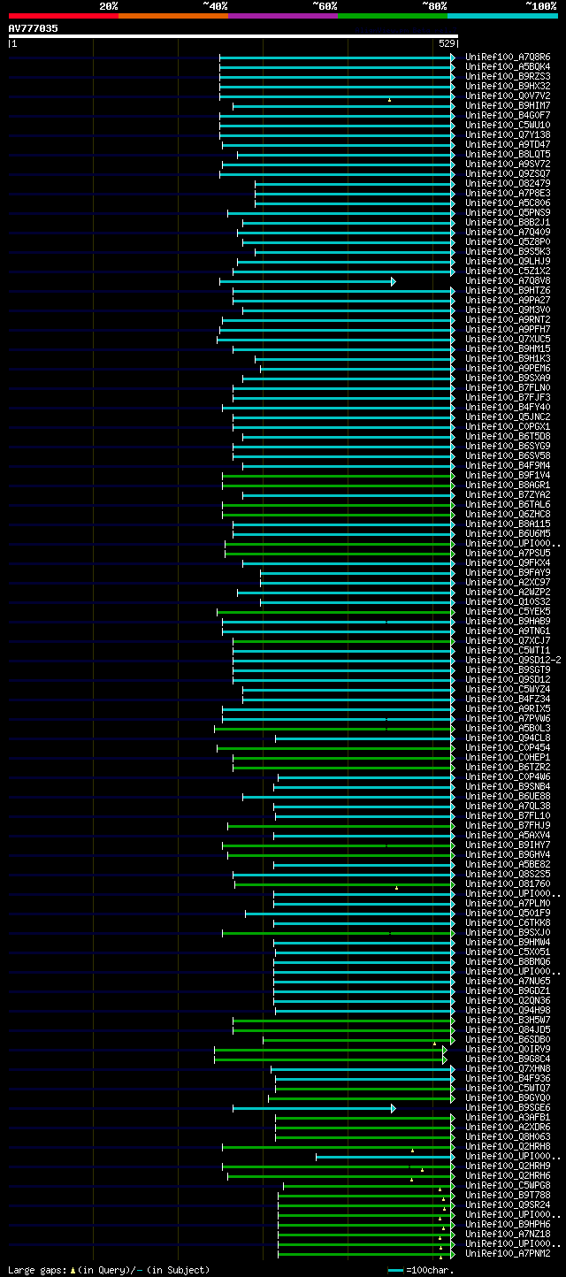Select the UniRef100_Q5Z8P0 label
The width and height of the screenshot is (566, 1277).
[508, 242]
